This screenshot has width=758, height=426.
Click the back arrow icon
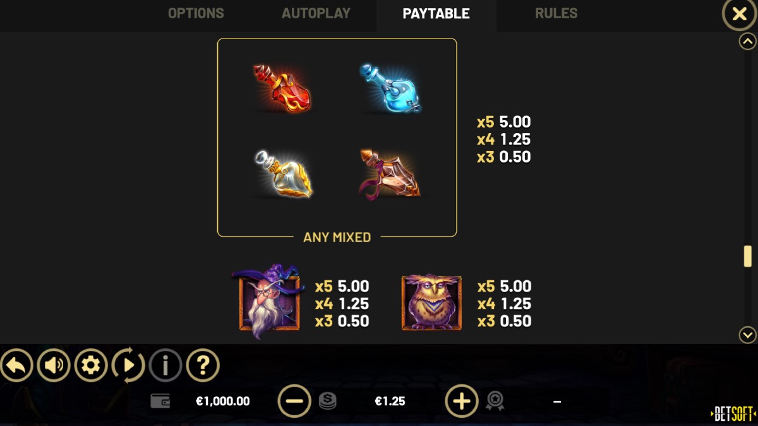pos(16,365)
